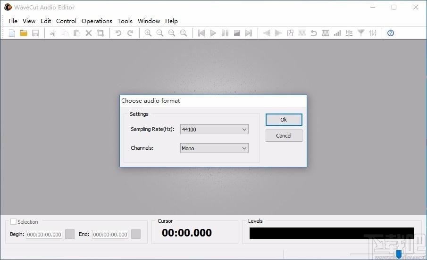Viewport: 427px width, 260px height.
Task: Skip to start with the rewind icon
Action: pyautogui.click(x=201, y=33)
